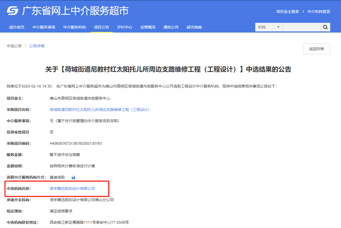Open the 项目业主登录 link
This screenshot has height=228, width=341.
[287, 12]
